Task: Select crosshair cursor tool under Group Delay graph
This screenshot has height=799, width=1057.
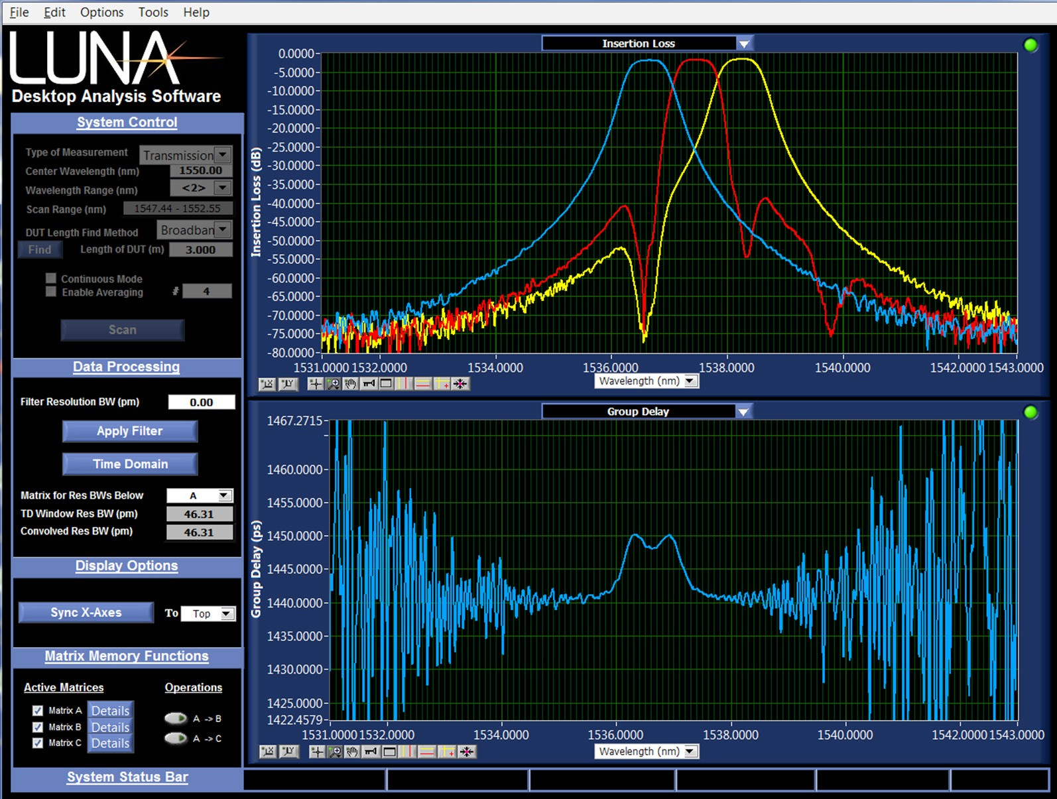Action: click(x=318, y=751)
